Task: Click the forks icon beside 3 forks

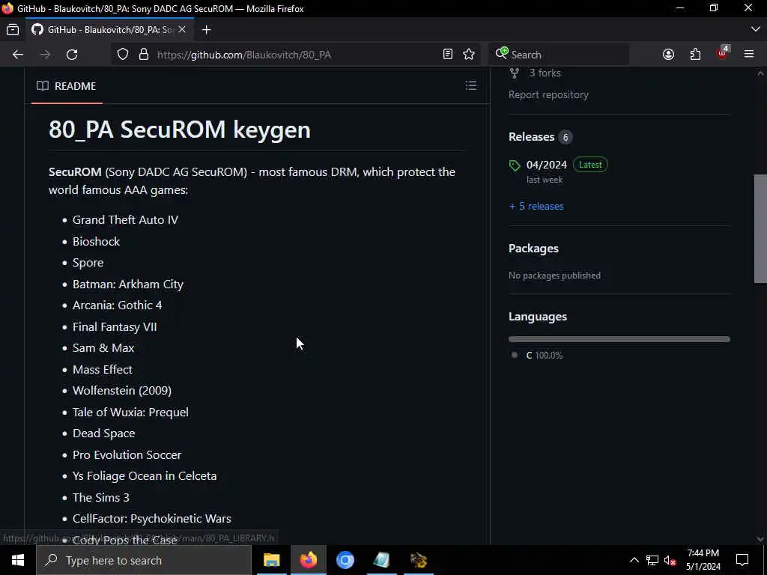Action: point(514,73)
